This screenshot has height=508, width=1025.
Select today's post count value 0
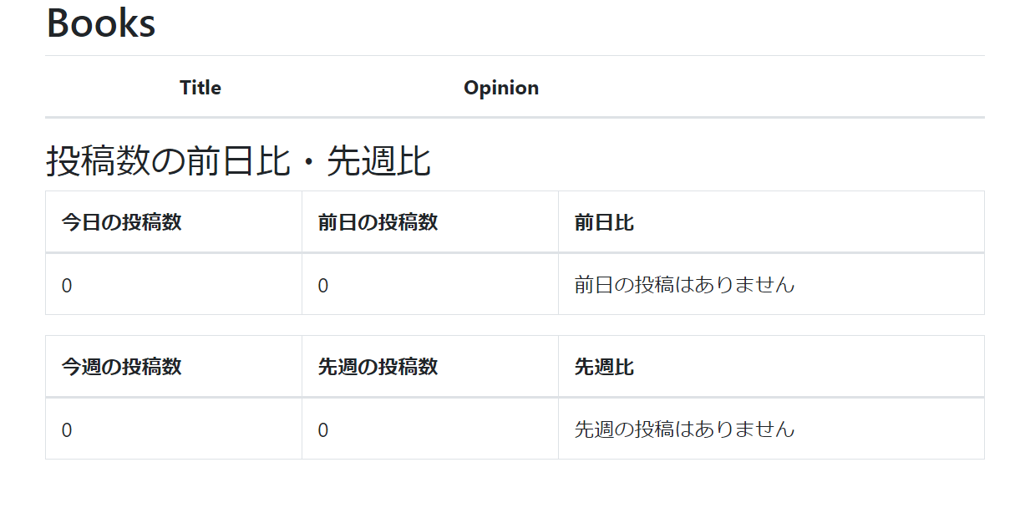click(174, 285)
